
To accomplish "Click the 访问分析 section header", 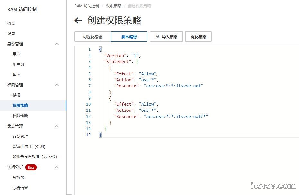I will 15,167.
